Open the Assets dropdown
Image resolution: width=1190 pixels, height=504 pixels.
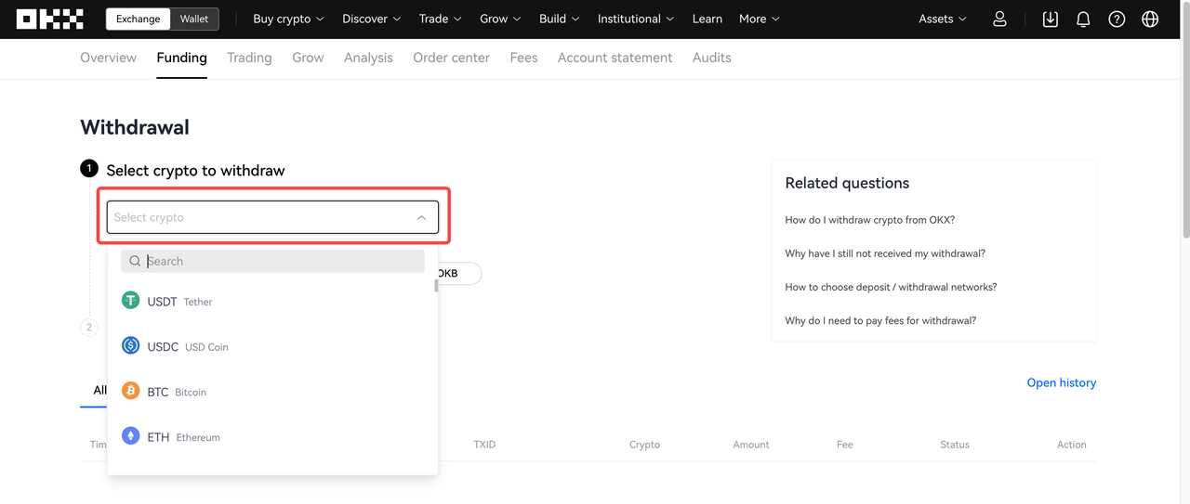tap(942, 19)
